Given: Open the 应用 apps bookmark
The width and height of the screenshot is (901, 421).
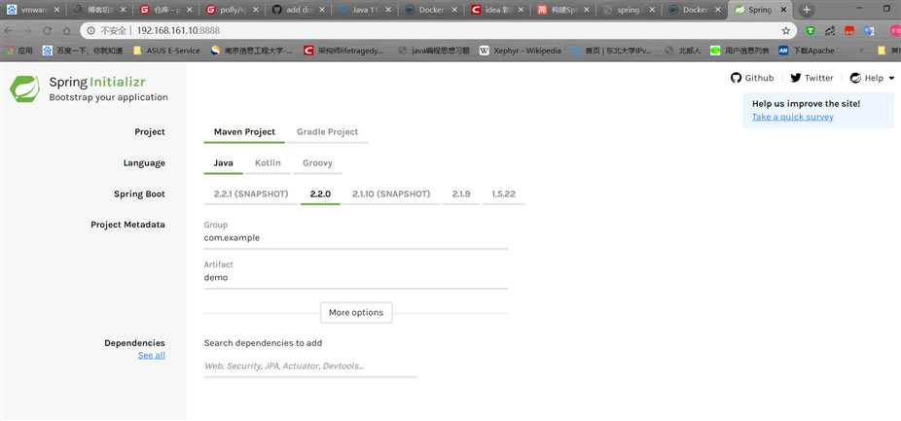Looking at the screenshot, I should click(18, 51).
